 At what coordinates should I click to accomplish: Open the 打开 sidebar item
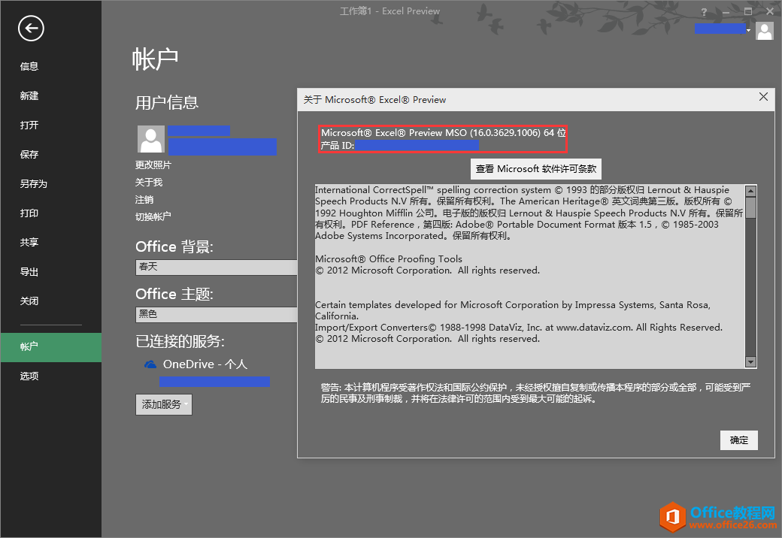point(29,125)
